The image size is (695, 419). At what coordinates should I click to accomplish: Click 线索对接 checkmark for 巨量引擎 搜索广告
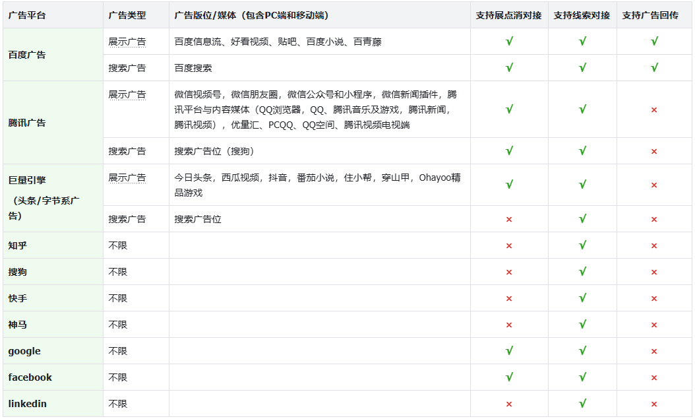point(582,218)
